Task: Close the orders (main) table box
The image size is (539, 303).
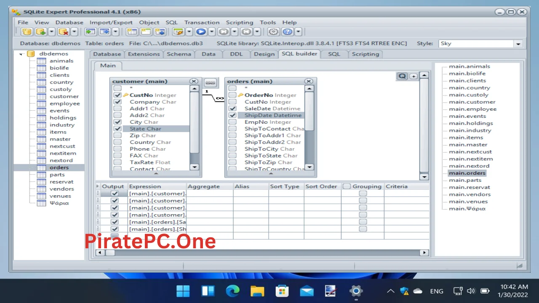Action: click(309, 81)
